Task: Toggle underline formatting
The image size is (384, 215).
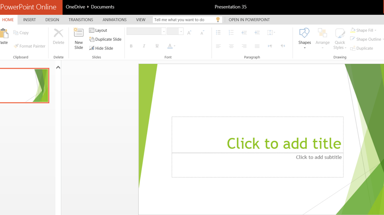Action: pos(157,46)
